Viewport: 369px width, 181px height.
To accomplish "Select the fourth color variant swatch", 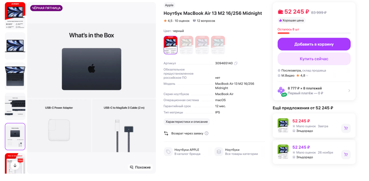I will pos(218,45).
